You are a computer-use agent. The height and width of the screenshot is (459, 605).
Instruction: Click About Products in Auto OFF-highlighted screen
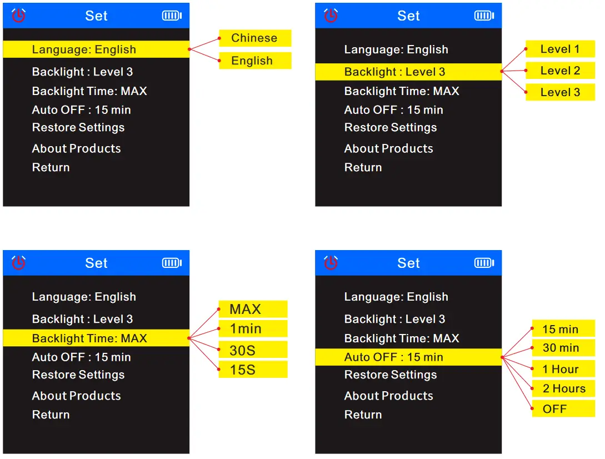pos(388,396)
